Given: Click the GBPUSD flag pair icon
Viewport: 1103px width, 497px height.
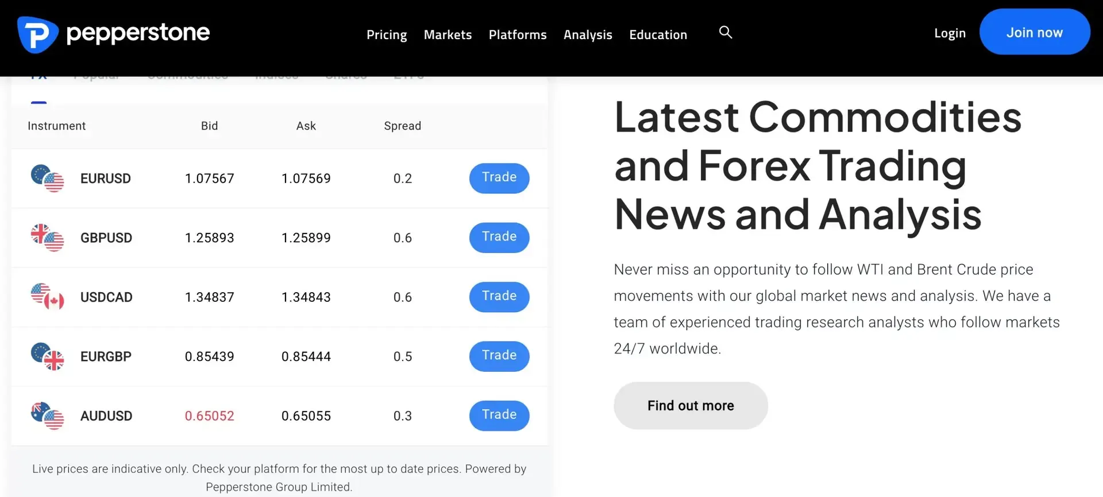Looking at the screenshot, I should pos(47,238).
